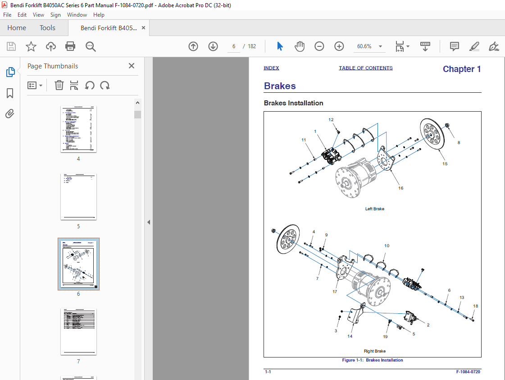The height and width of the screenshot is (380, 505).
Task: Follow the TABLE OF CONTENTS link
Action: pos(365,68)
